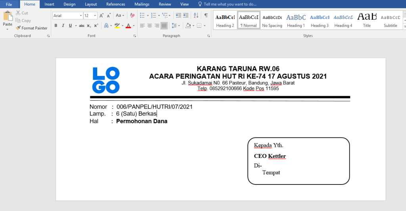
Task: Open the Layout ribbon tab
Action: pos(91,4)
